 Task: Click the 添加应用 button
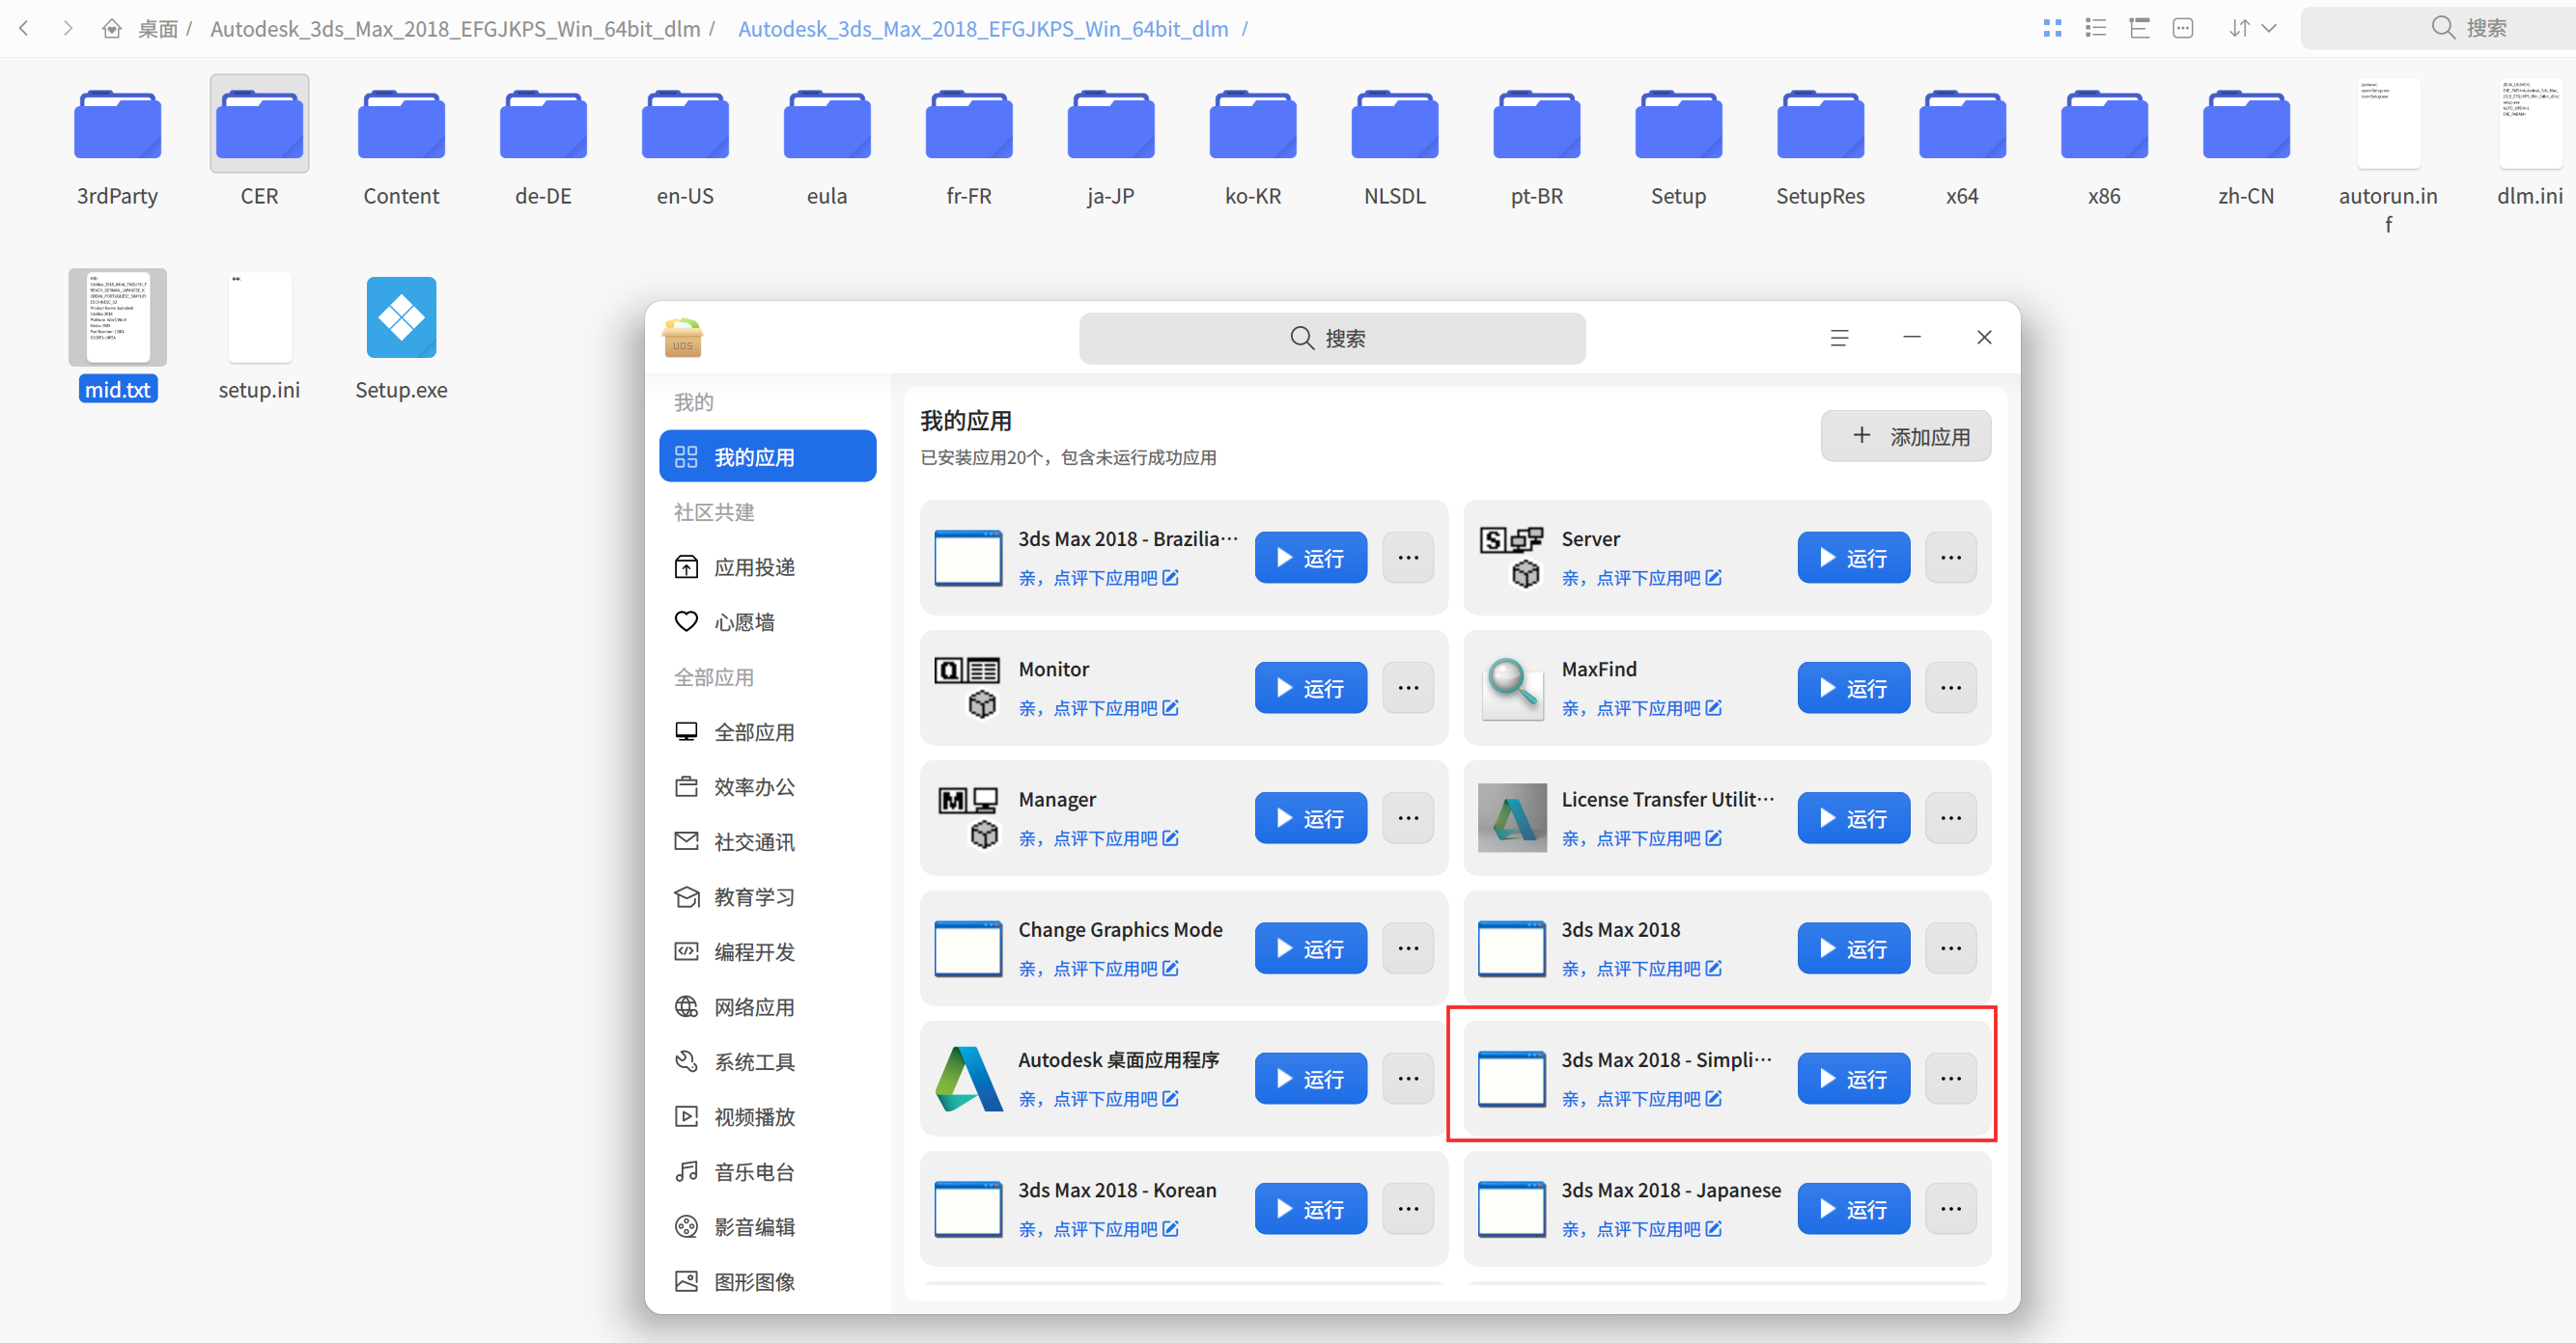(1905, 436)
